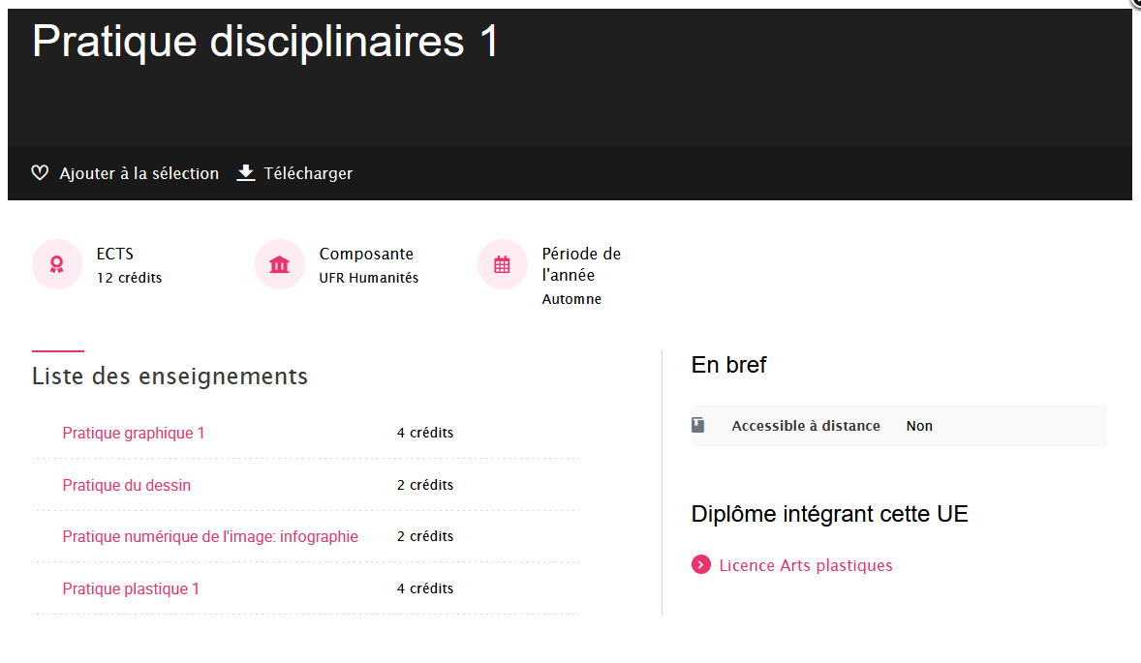The width and height of the screenshot is (1141, 663).
Task: Click the Accessible à distance row
Action: (900, 426)
